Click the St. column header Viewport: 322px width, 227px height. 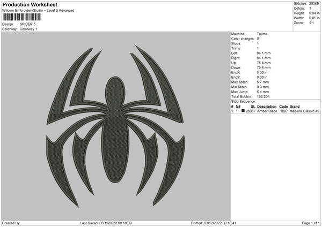pyautogui.click(x=253, y=107)
